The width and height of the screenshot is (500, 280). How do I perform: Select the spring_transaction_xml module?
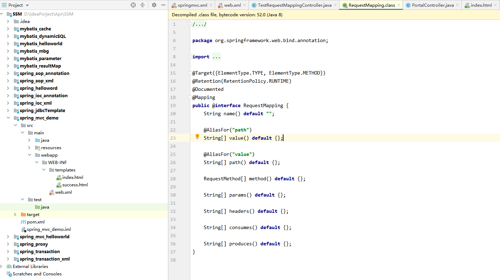(x=45, y=259)
